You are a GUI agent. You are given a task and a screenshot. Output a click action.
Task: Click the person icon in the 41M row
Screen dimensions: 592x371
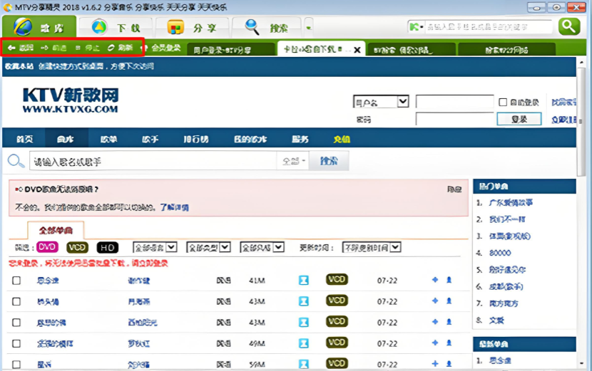(449, 280)
